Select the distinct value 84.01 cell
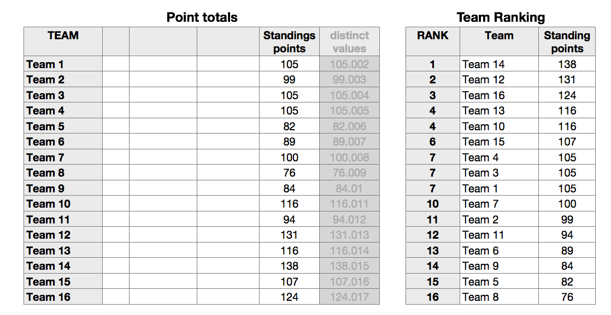 click(x=349, y=189)
